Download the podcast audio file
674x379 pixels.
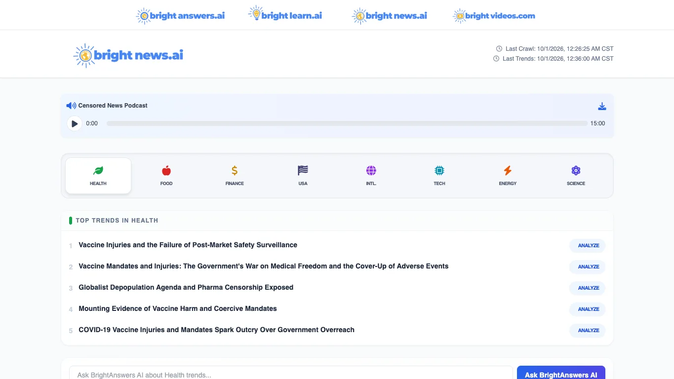point(602,106)
